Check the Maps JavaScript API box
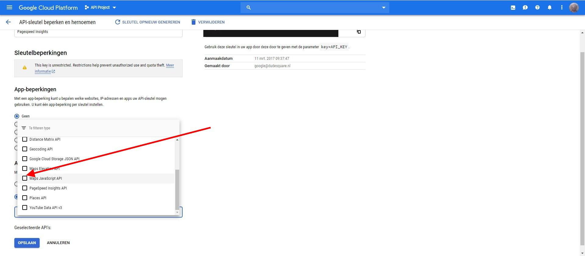585x256 pixels. (25, 178)
